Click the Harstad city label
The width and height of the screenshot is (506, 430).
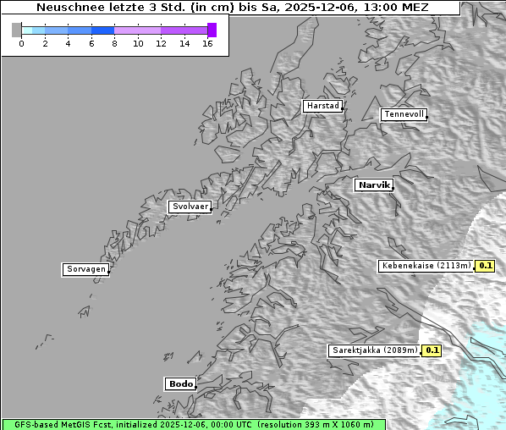(x=322, y=106)
